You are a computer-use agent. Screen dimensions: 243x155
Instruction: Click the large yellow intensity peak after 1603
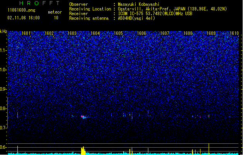(83, 151)
